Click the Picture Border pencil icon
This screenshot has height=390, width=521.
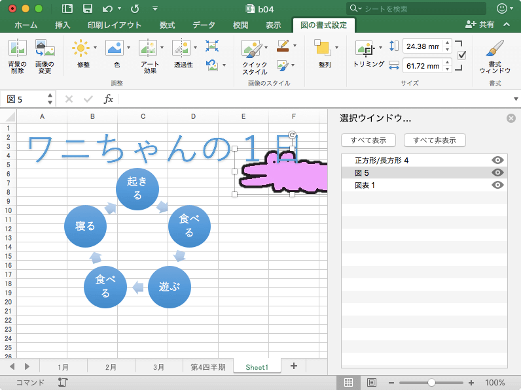[x=283, y=46]
